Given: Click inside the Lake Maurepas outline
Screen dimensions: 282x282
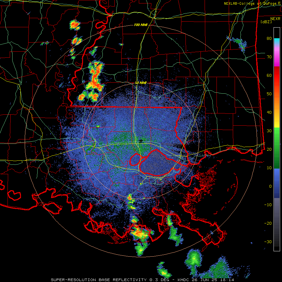Looking at the screenshot, I should tap(135, 159).
